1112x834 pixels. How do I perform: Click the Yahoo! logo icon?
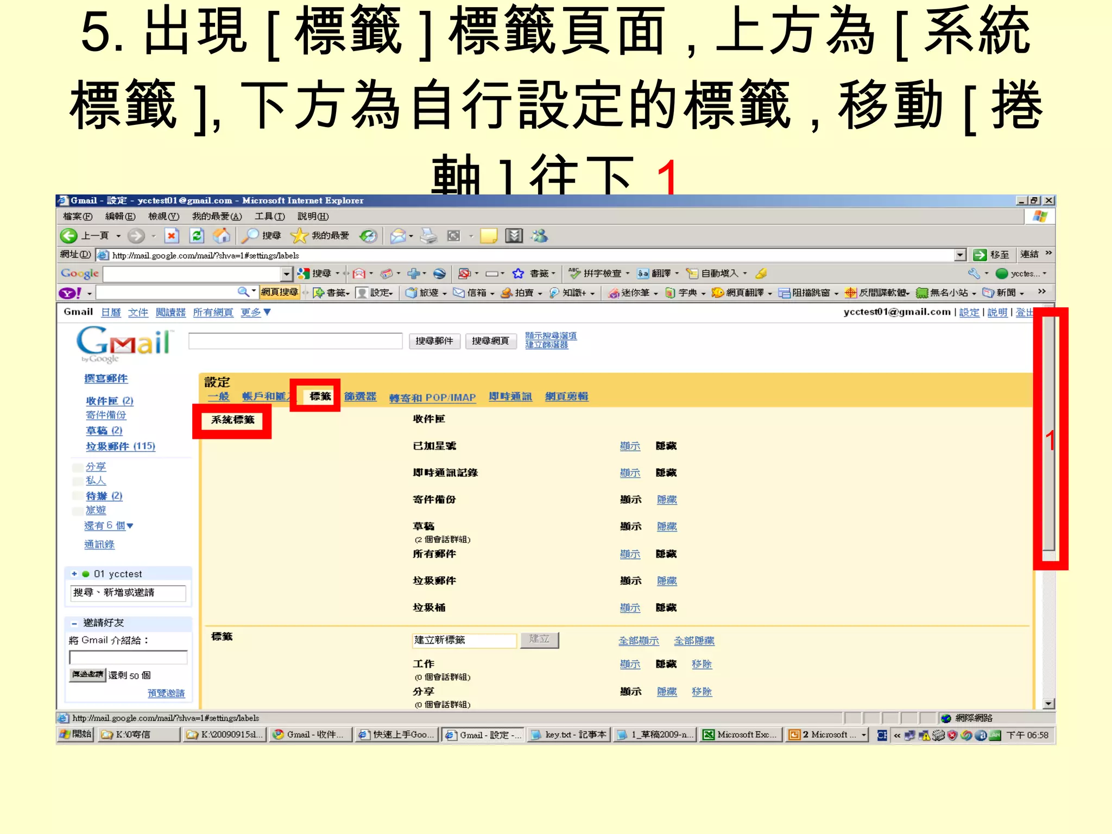point(70,293)
